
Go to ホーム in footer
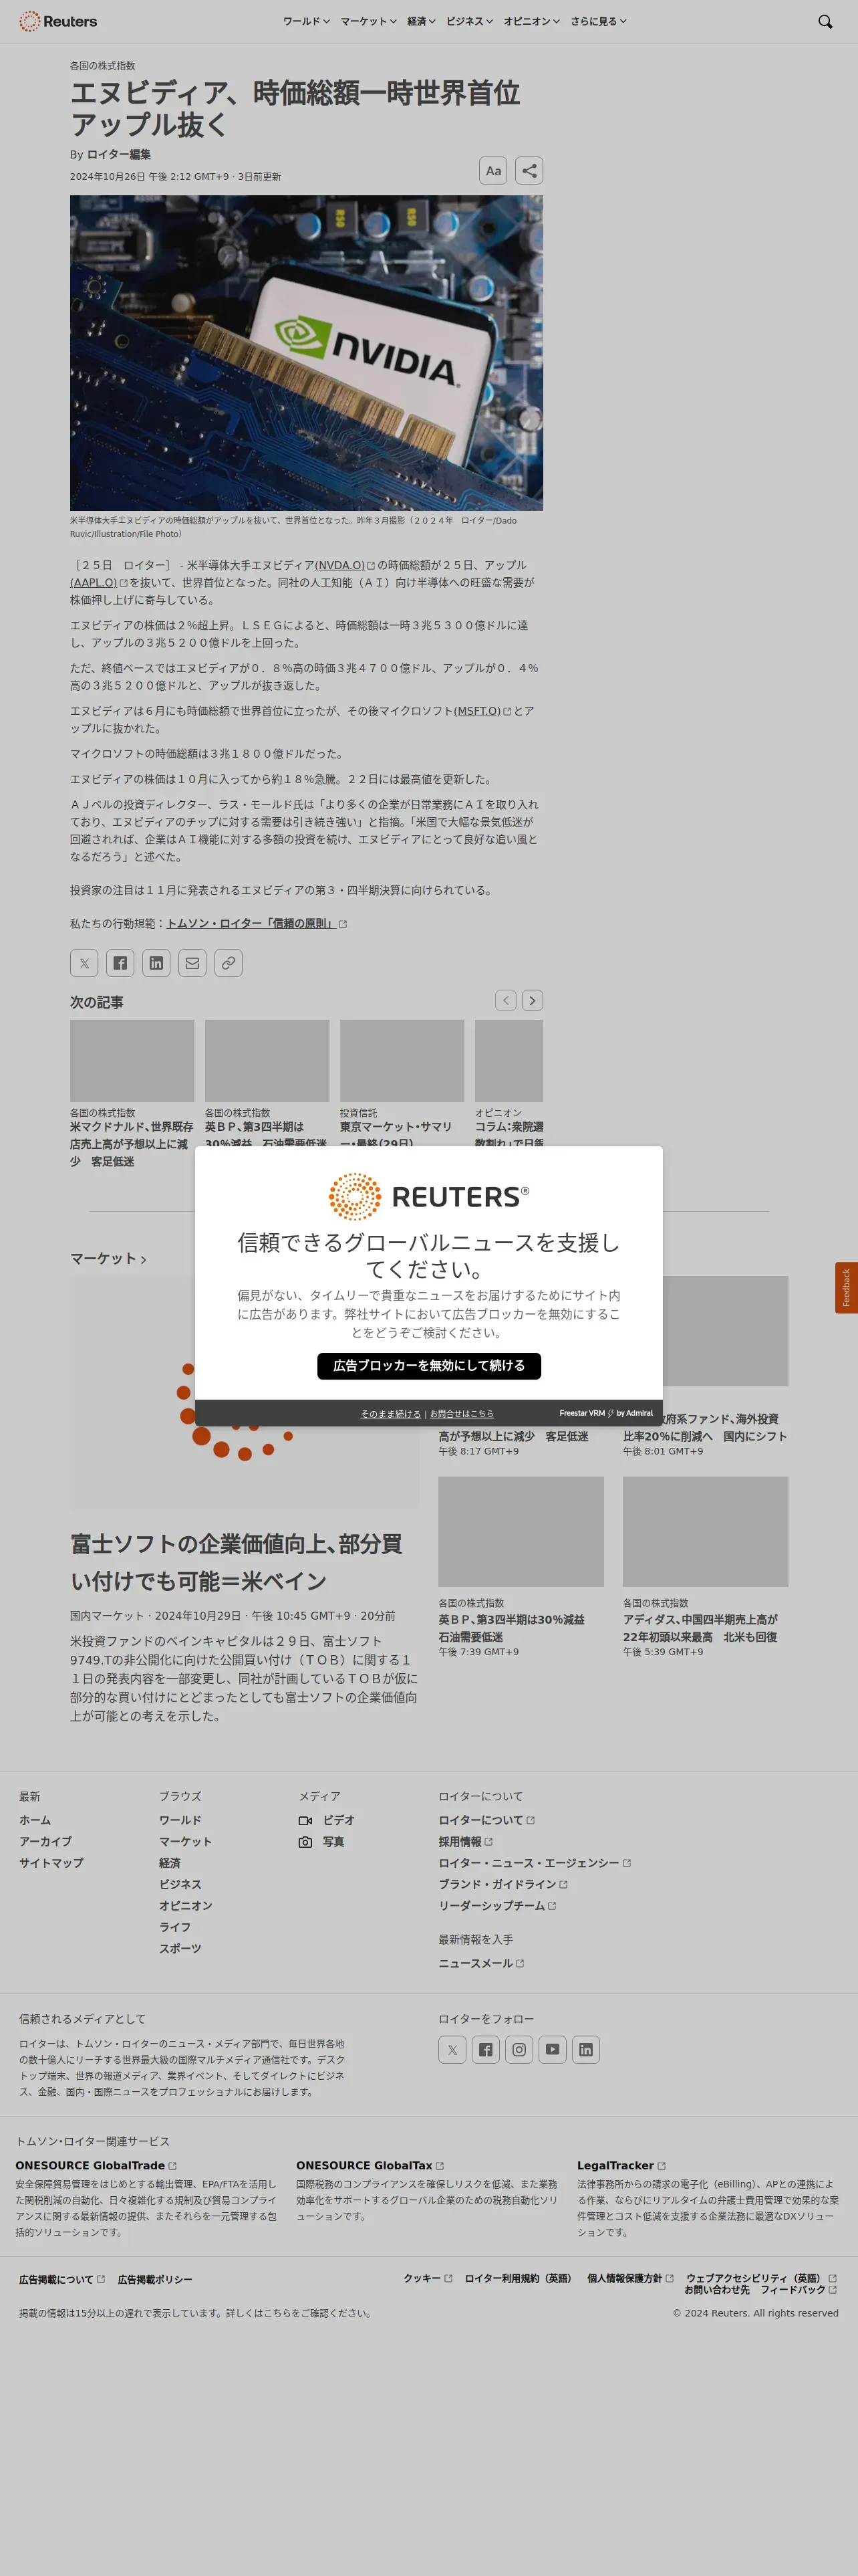[35, 1820]
